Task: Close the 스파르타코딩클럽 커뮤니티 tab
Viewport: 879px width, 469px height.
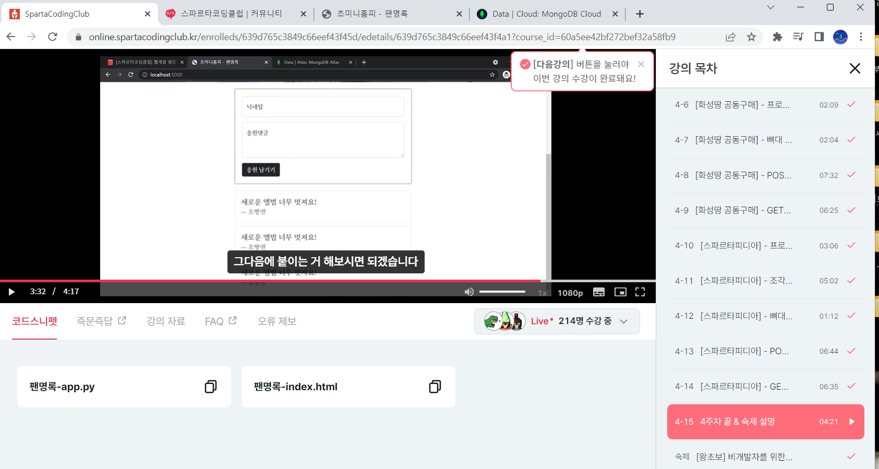Action: (x=303, y=14)
